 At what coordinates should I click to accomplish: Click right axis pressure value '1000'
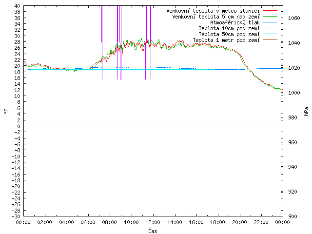pos(294,93)
